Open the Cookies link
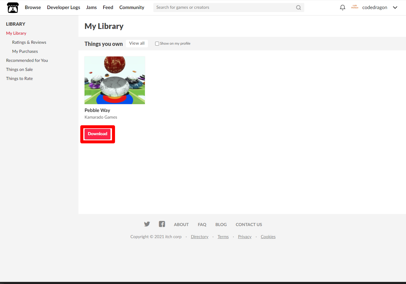This screenshot has width=406, height=284. click(x=268, y=237)
